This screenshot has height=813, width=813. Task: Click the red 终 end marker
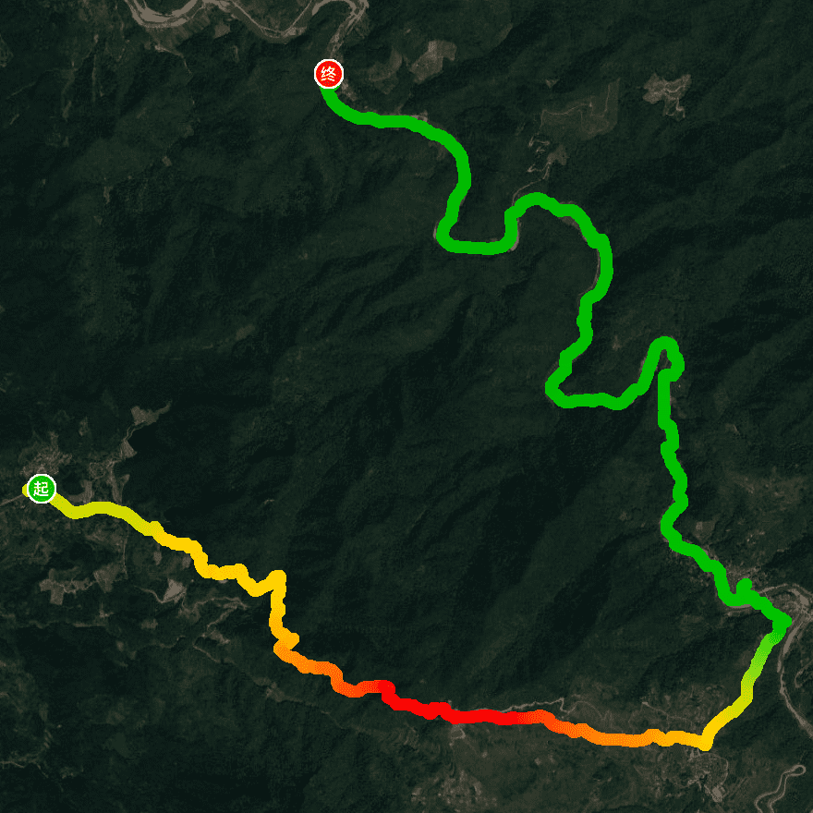[329, 74]
